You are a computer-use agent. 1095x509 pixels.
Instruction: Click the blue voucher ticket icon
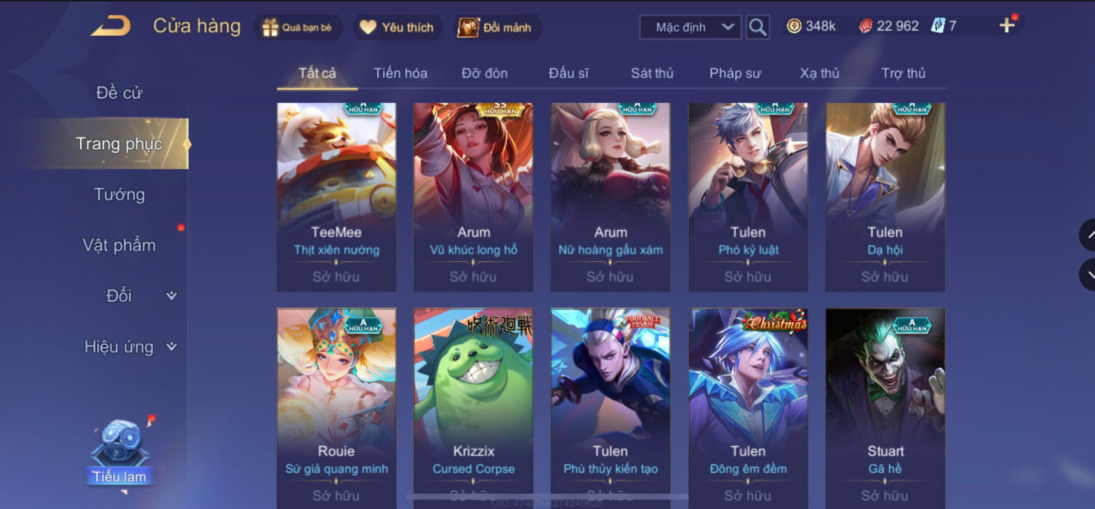(938, 26)
